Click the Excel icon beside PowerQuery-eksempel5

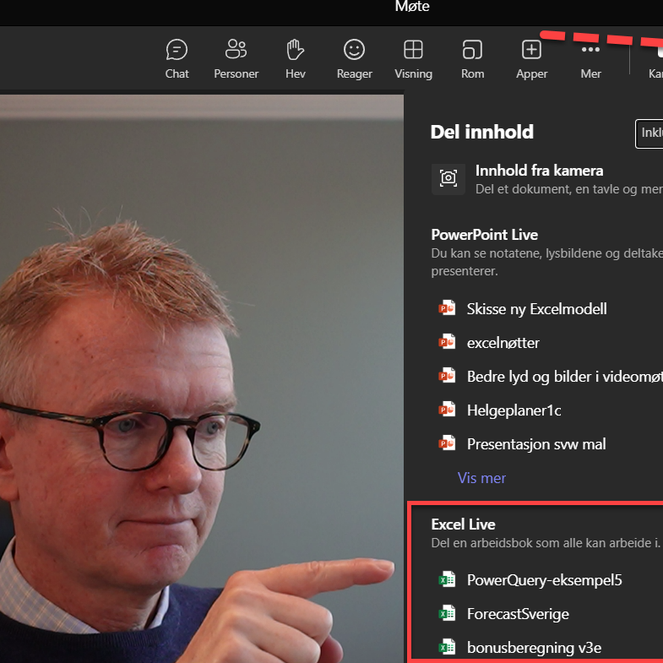click(447, 579)
